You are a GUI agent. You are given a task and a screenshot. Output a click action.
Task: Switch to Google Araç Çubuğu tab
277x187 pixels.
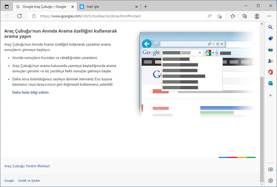pos(45,7)
